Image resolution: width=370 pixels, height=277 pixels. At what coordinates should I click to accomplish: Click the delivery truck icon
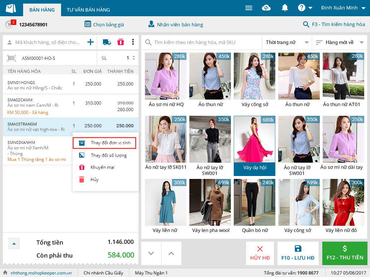point(107,42)
